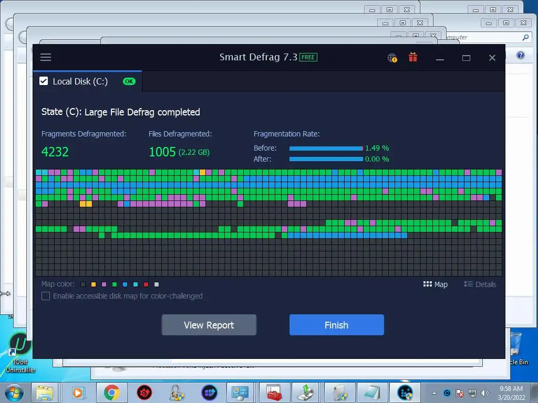This screenshot has height=403, width=538.
Task: Open the dark round IObit taskbar icon
Action: (209, 393)
